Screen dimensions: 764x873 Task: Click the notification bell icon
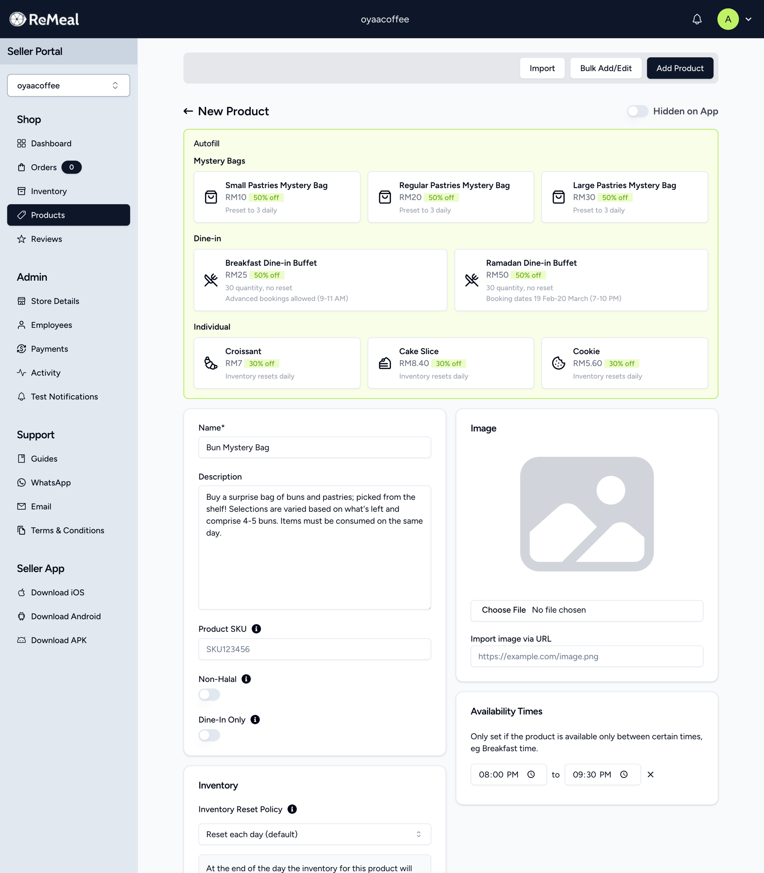(697, 19)
